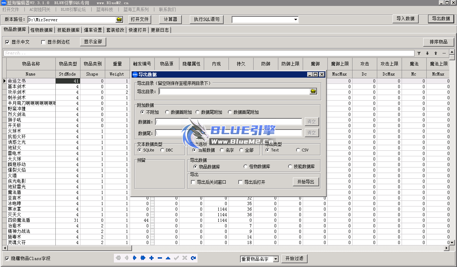
Task: Switch to 更新日志 tab
Action: pyautogui.click(x=160, y=30)
